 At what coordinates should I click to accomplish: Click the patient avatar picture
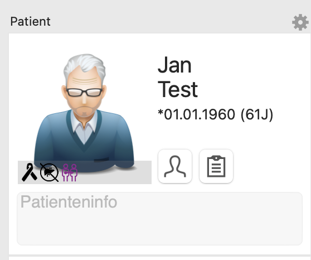click(x=85, y=113)
